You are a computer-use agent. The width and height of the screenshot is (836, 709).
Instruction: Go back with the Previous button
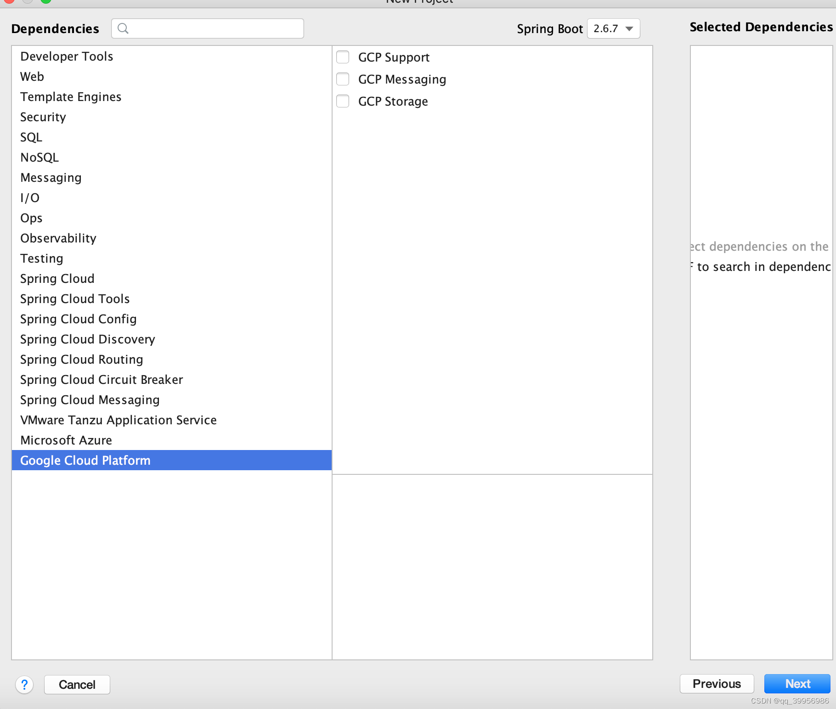(x=717, y=684)
